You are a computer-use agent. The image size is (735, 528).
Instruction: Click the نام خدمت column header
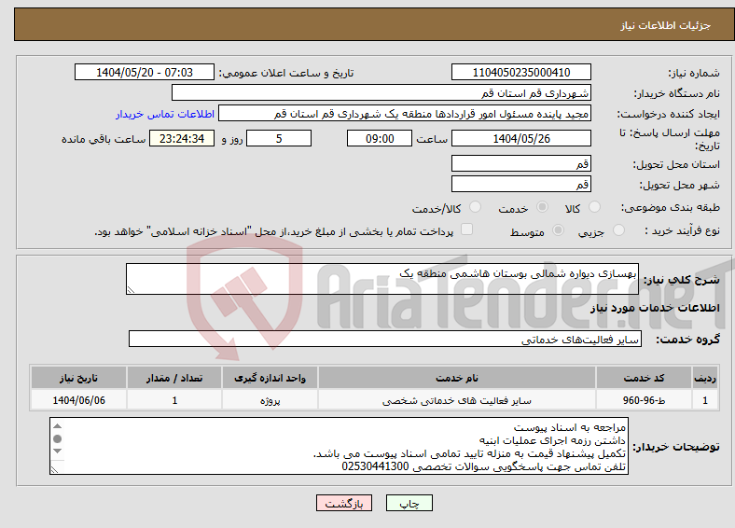(456, 378)
